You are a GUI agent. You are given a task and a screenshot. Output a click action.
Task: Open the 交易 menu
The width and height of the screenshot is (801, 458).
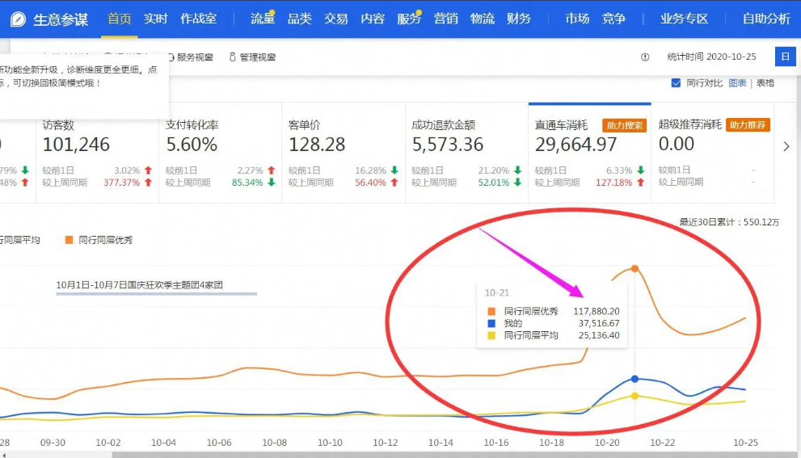tap(336, 19)
